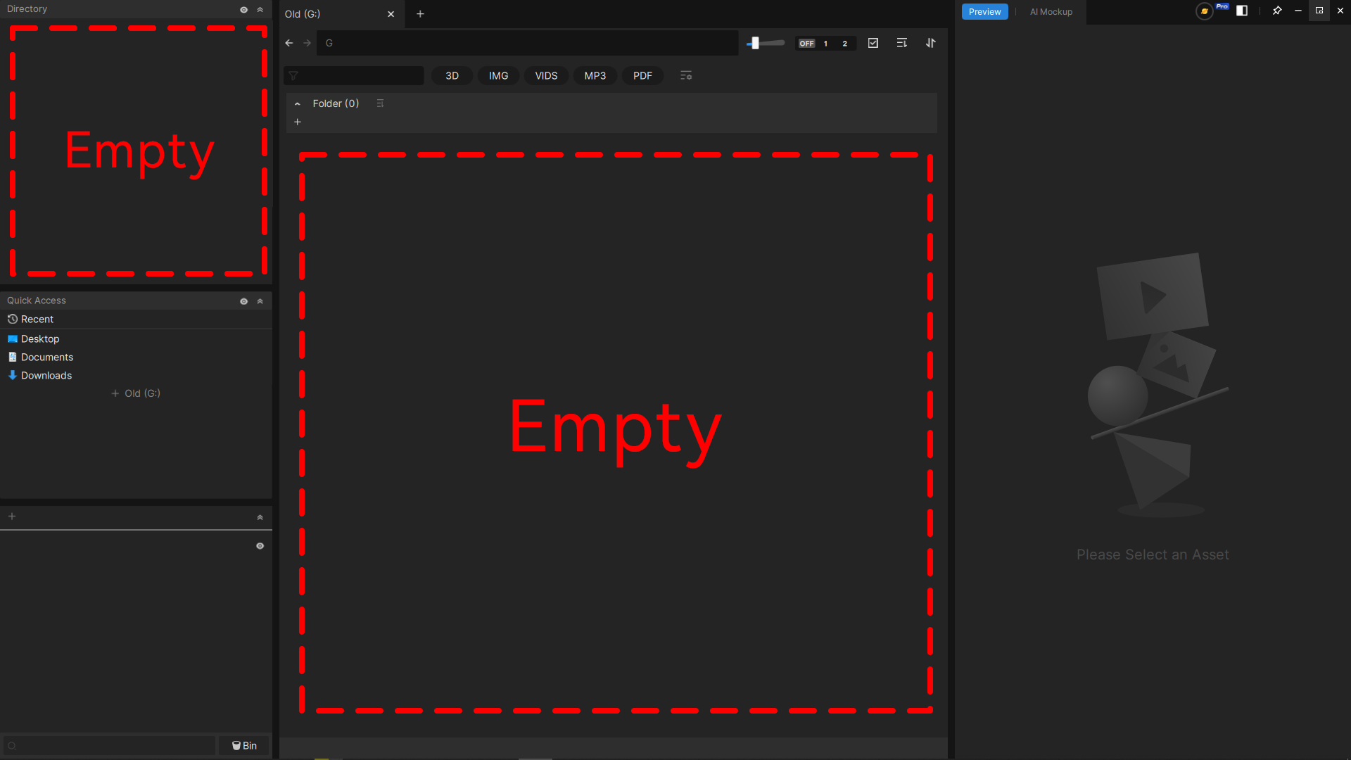Open Desktop in Quick Access
This screenshot has height=760, width=1351.
(x=136, y=339)
